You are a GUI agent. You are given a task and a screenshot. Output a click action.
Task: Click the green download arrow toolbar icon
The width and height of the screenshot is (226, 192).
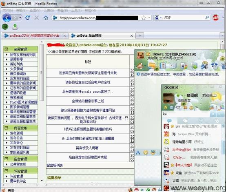[15, 27]
